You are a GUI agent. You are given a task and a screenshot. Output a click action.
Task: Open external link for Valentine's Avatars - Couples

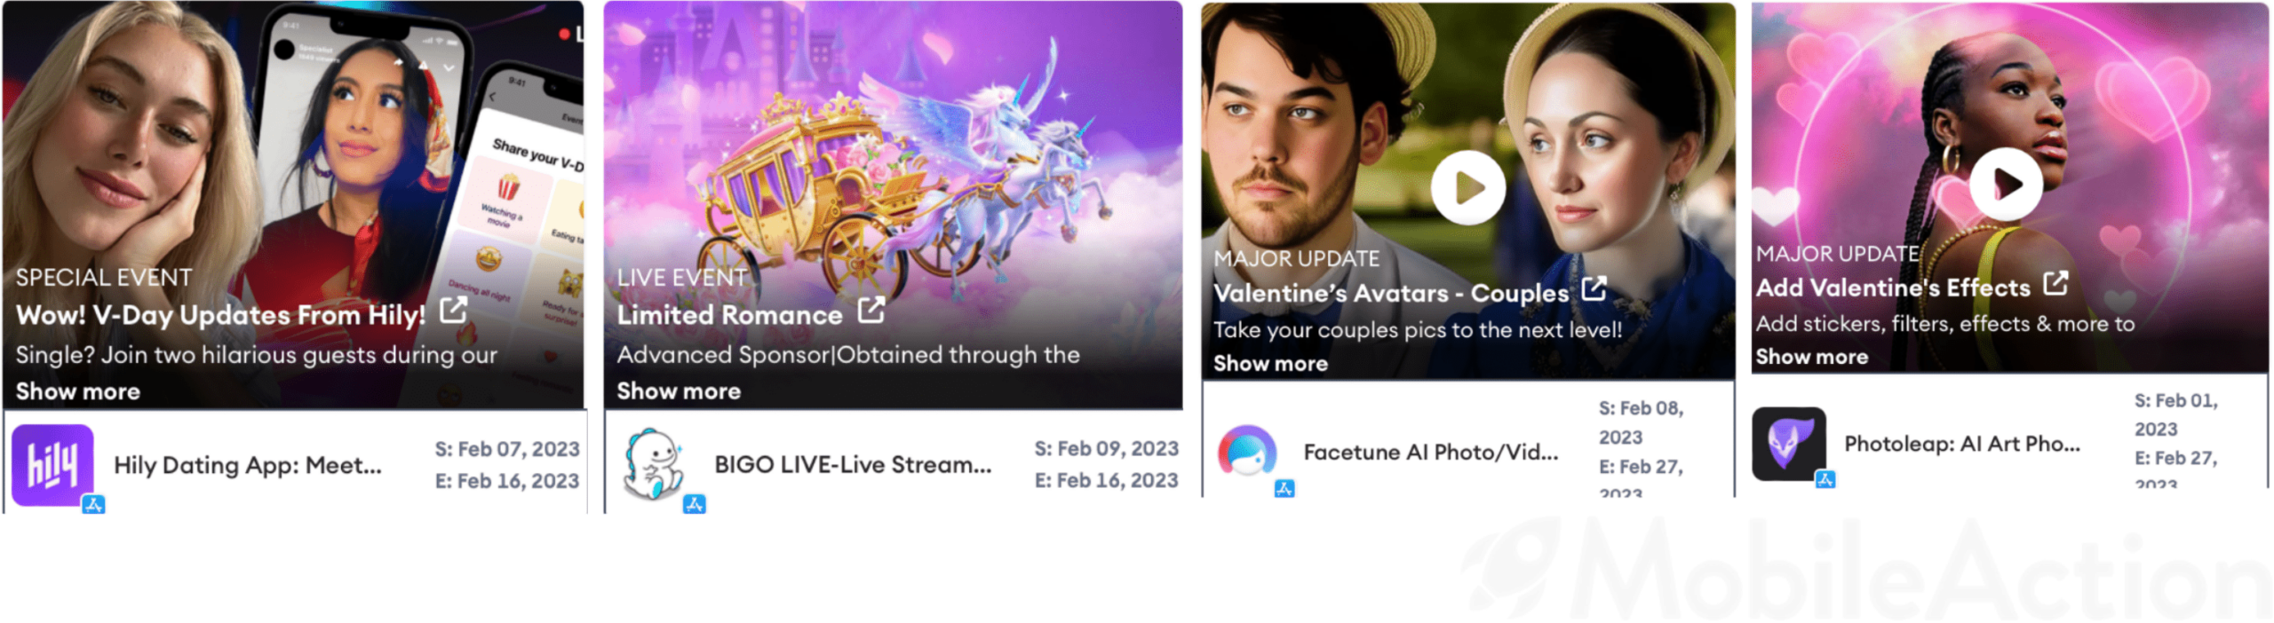(1594, 288)
